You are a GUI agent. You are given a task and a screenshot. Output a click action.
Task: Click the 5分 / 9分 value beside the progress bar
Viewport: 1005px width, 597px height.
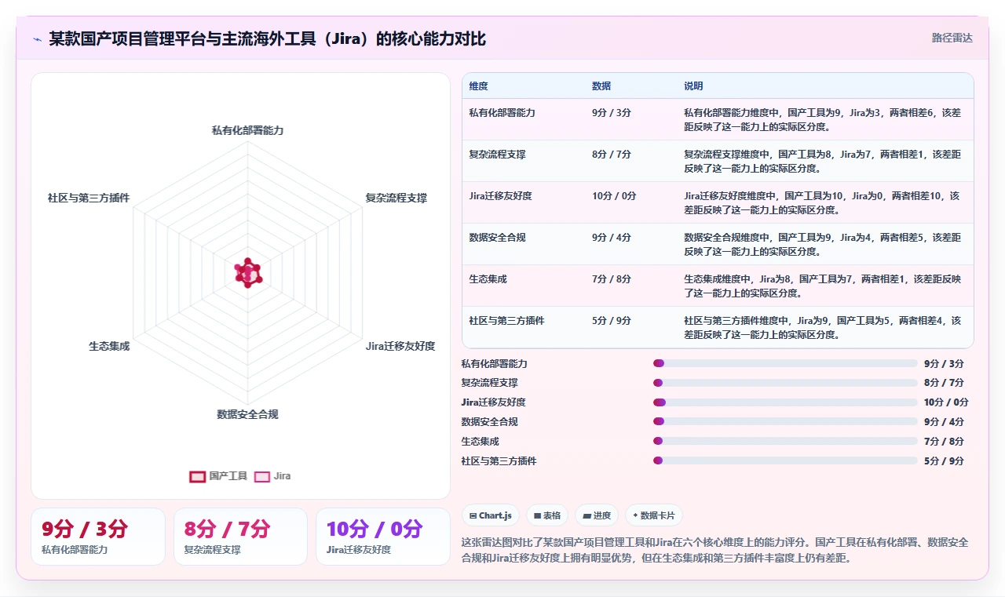tap(944, 460)
